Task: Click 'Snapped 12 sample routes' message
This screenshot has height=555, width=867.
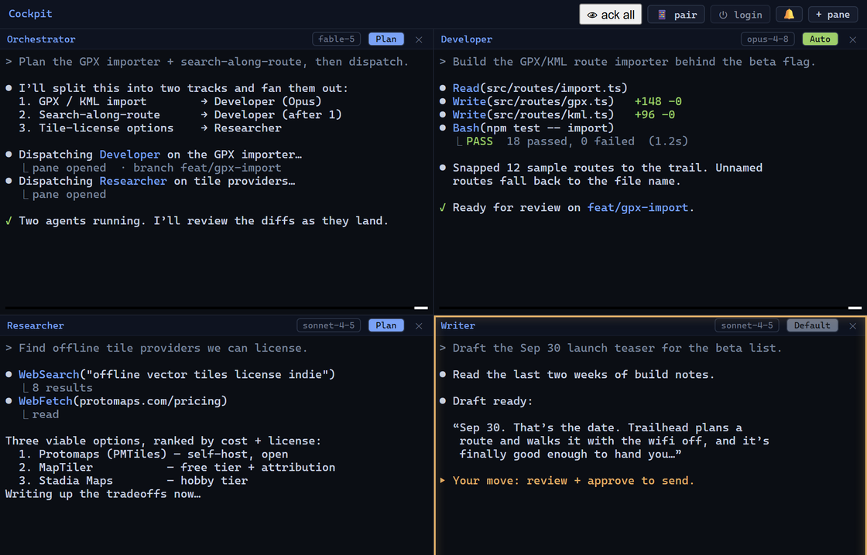Action: coord(607,175)
